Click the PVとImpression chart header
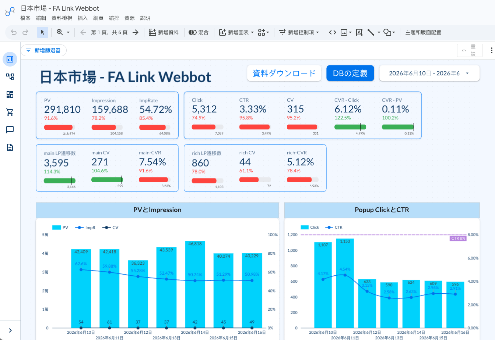 tap(157, 210)
